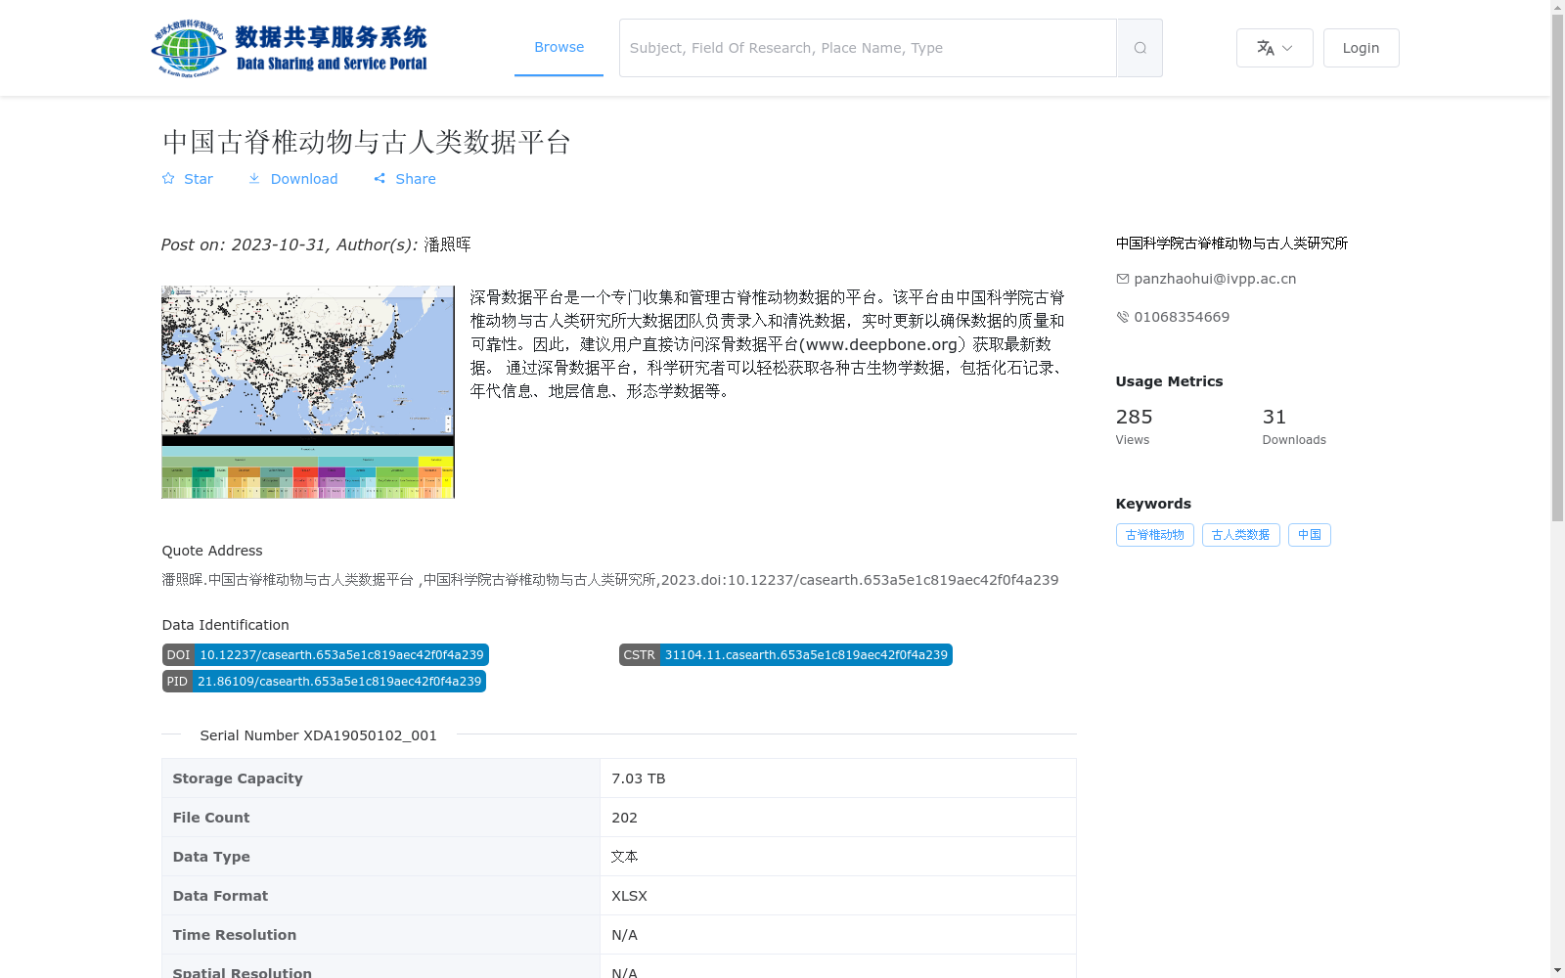Click the CSTR identifier badge
The width and height of the screenshot is (1565, 978).
click(x=785, y=655)
